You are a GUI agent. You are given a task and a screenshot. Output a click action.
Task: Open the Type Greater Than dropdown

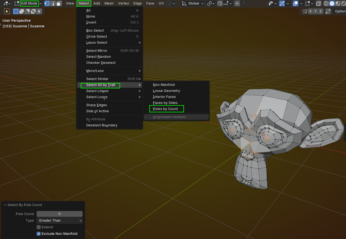pos(59,221)
